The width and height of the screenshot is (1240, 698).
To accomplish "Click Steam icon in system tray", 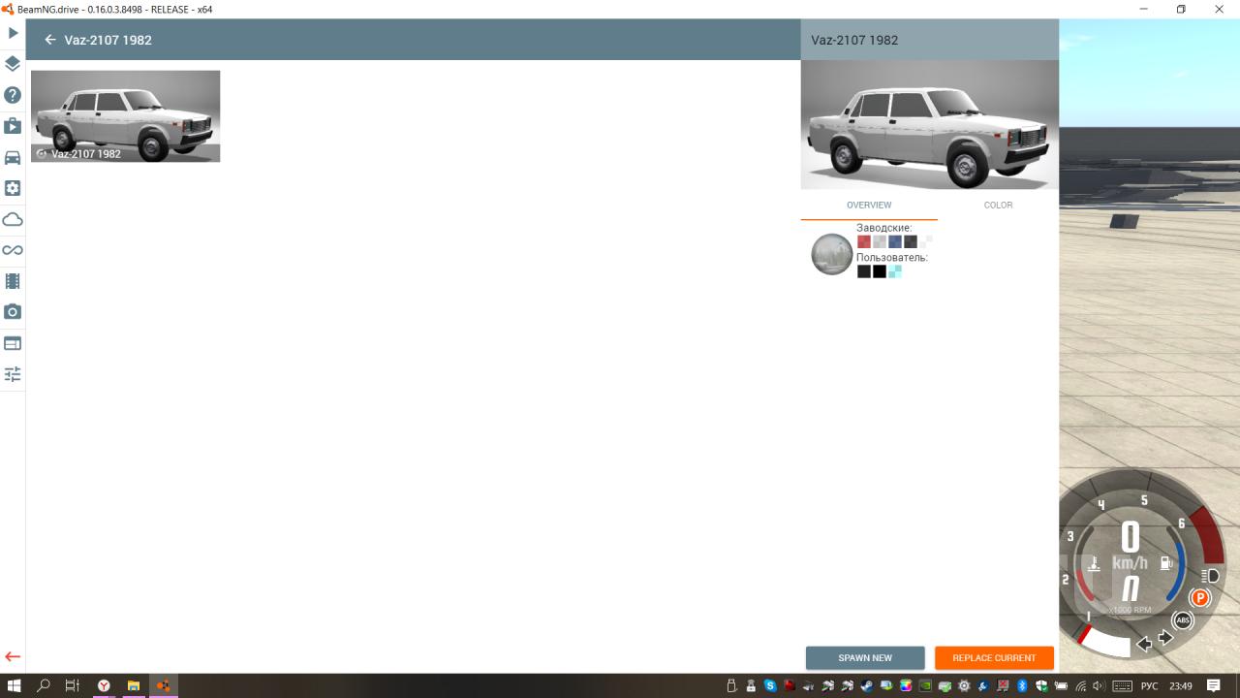I will point(867,685).
